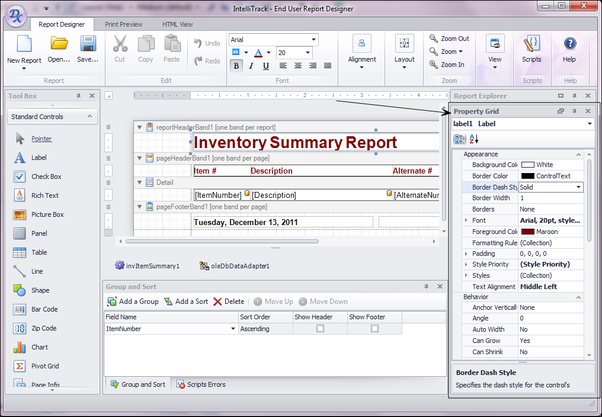The height and width of the screenshot is (417, 602).
Task: Open the font size 20 dropdown
Action: [x=308, y=53]
